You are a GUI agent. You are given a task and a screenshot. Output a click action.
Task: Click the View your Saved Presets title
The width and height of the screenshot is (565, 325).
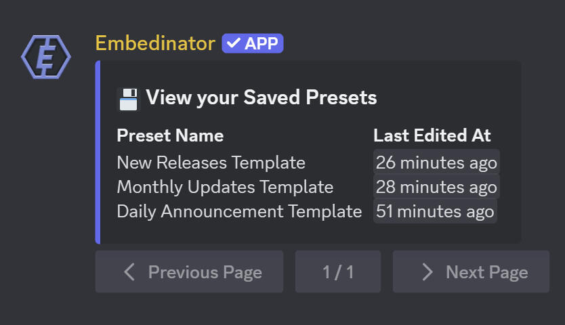coord(261,97)
